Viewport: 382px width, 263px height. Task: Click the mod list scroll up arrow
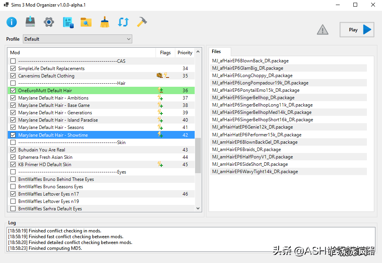198,52
